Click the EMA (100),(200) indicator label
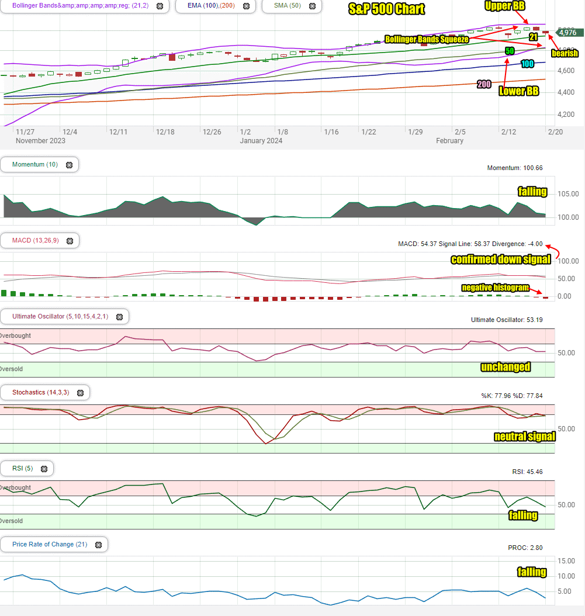 [x=211, y=5]
